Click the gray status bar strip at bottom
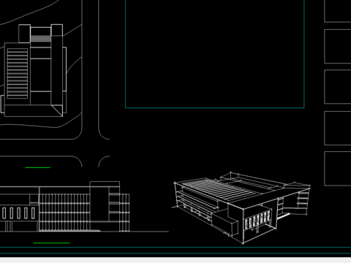The width and height of the screenshot is (351, 263). pos(175,260)
